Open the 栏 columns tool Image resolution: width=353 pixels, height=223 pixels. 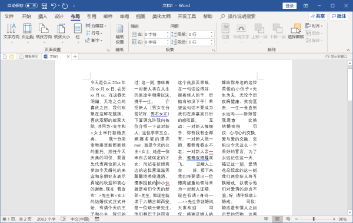pos(78,33)
